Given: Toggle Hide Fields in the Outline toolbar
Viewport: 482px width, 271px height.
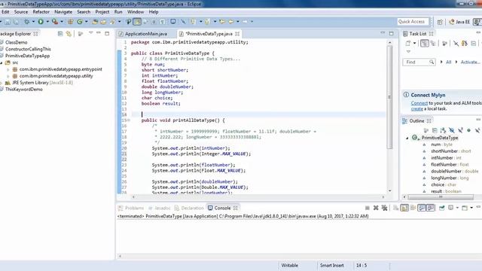Looking at the screenshot, I should (452, 130).
